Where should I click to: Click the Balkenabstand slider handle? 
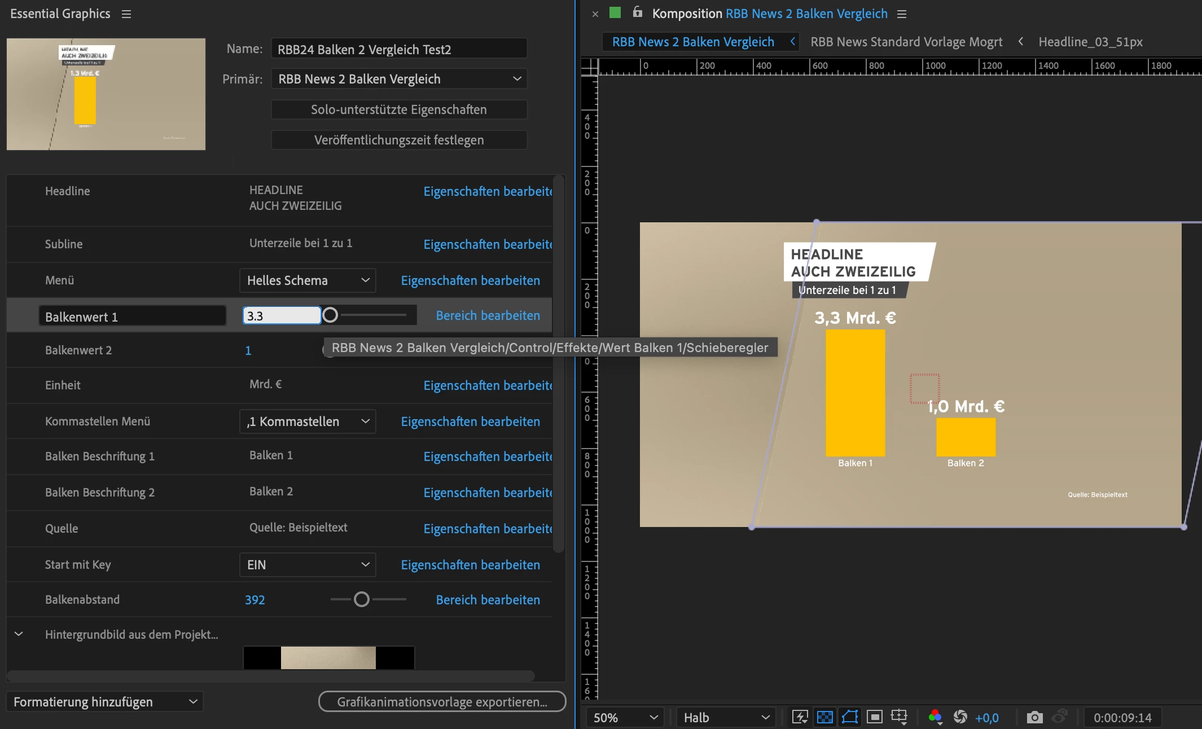(362, 599)
